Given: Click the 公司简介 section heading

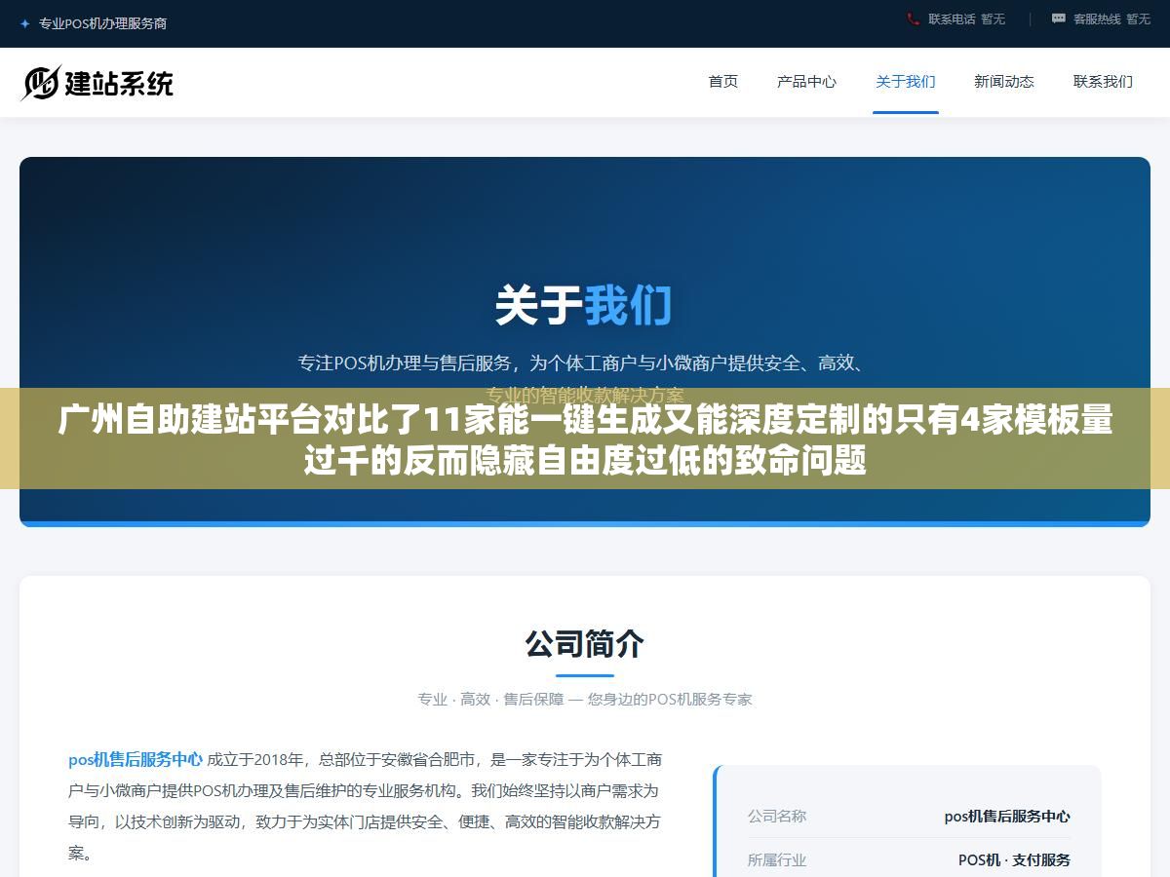Looking at the screenshot, I should (x=585, y=643).
